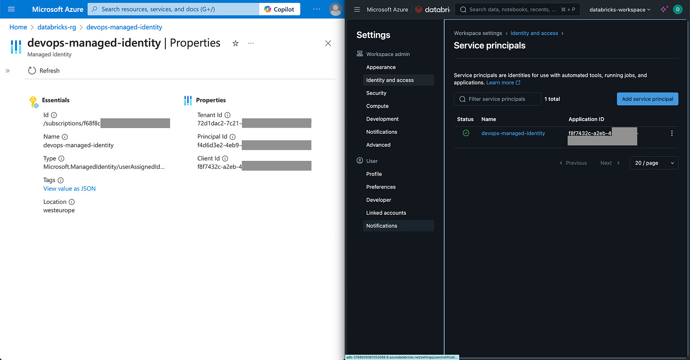The image size is (690, 360).
Task: Click the green active status icon
Action: (466, 133)
